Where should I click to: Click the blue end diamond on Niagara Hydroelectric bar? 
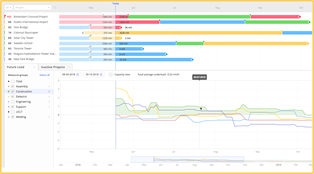pos(166,54)
